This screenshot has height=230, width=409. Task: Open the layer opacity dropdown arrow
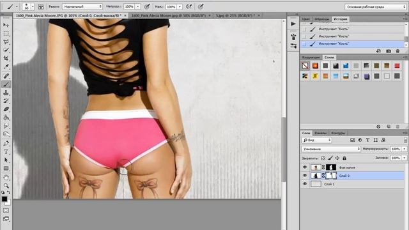click(405, 149)
